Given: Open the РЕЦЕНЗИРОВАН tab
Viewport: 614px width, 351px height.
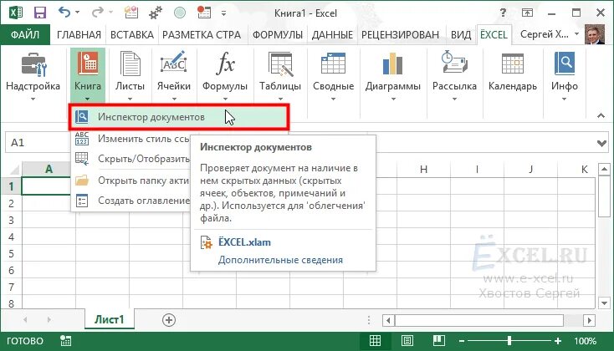Looking at the screenshot, I should 400,35.
